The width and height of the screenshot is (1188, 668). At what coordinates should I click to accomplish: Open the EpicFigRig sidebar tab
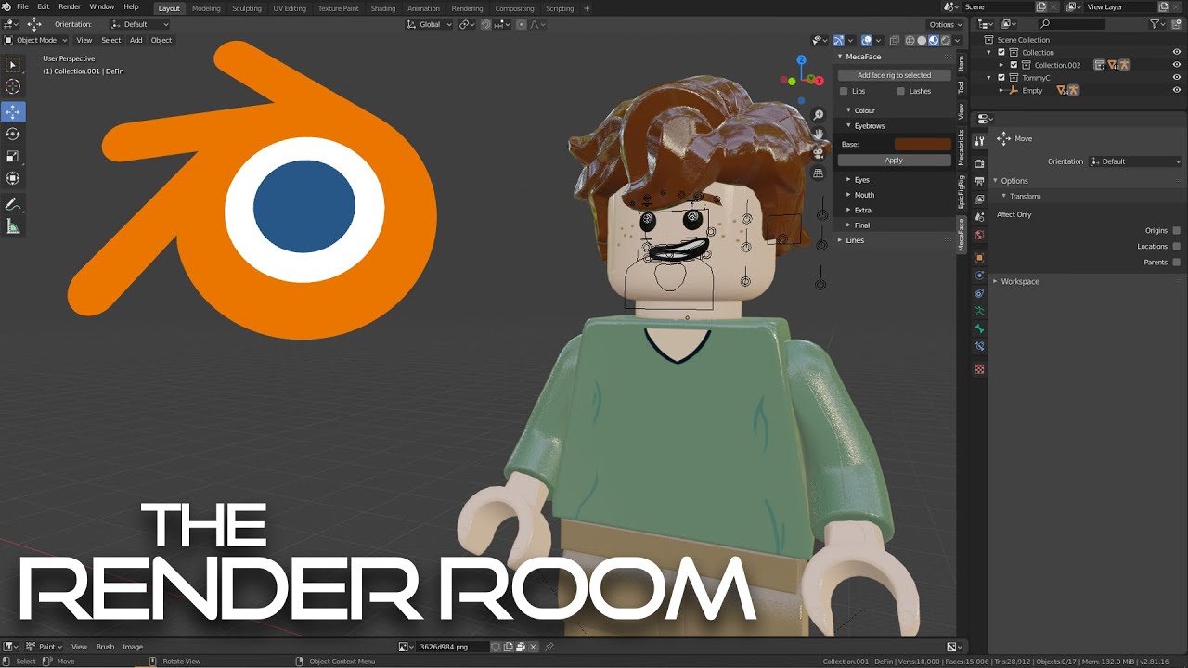coord(962,191)
